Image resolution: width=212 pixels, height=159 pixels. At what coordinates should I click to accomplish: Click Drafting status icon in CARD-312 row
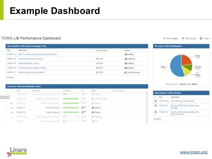(126, 68)
